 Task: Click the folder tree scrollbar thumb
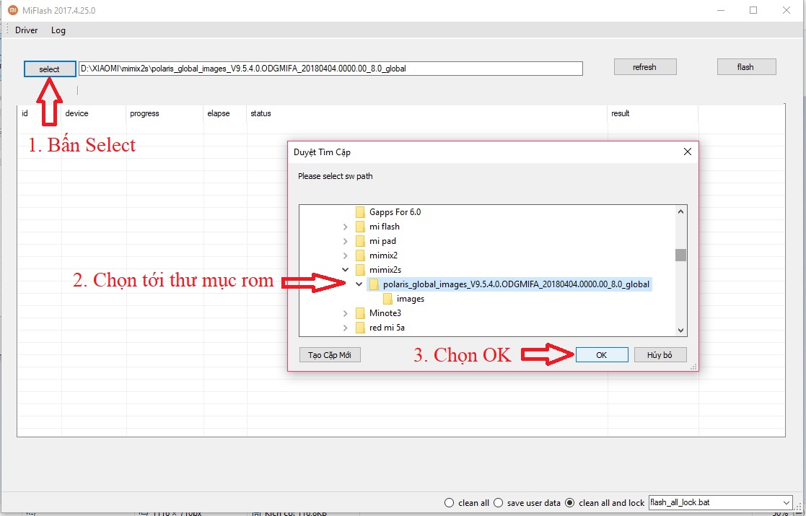680,255
